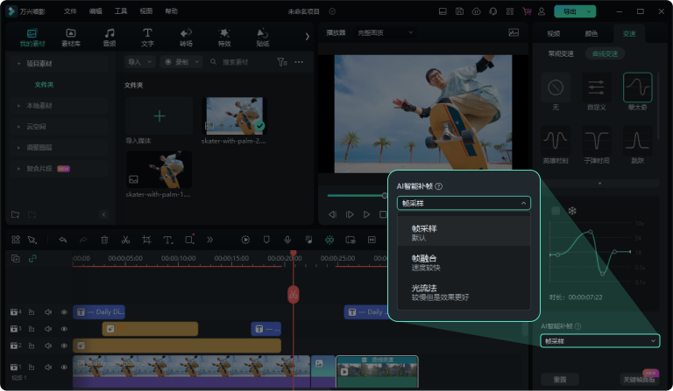
Task: Hide video track 1 with its eye icon
Action: (x=64, y=367)
